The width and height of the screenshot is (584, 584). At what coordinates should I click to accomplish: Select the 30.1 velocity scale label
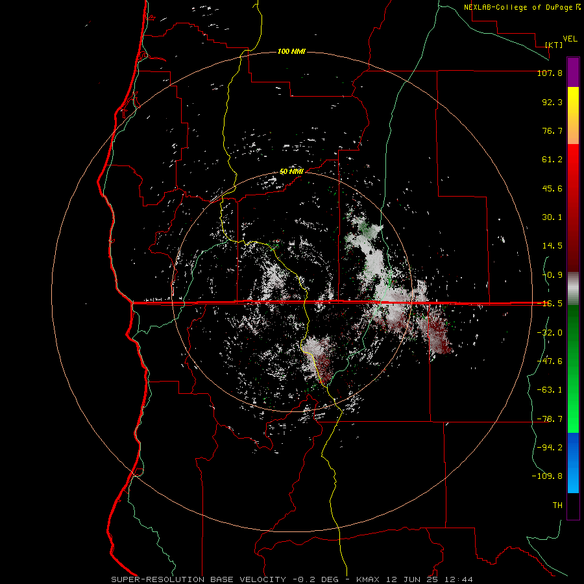click(552, 217)
